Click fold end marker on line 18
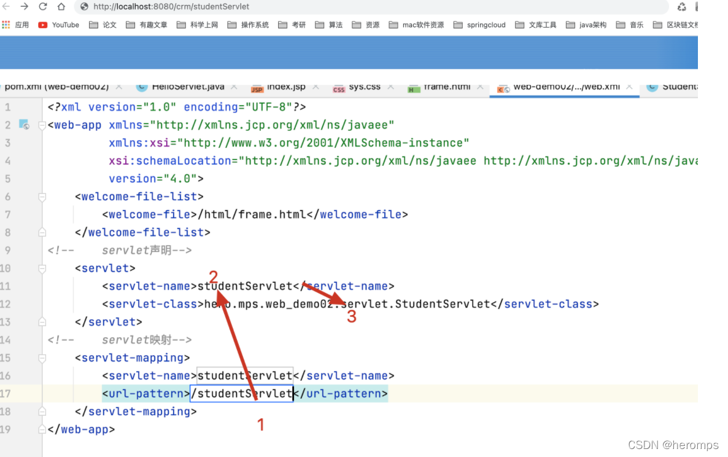The image size is (728, 457). 42,412
